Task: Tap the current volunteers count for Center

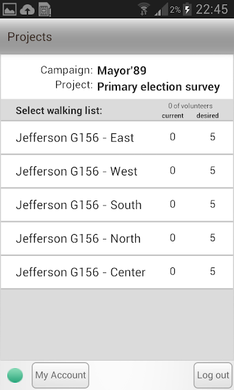Action: tap(172, 271)
